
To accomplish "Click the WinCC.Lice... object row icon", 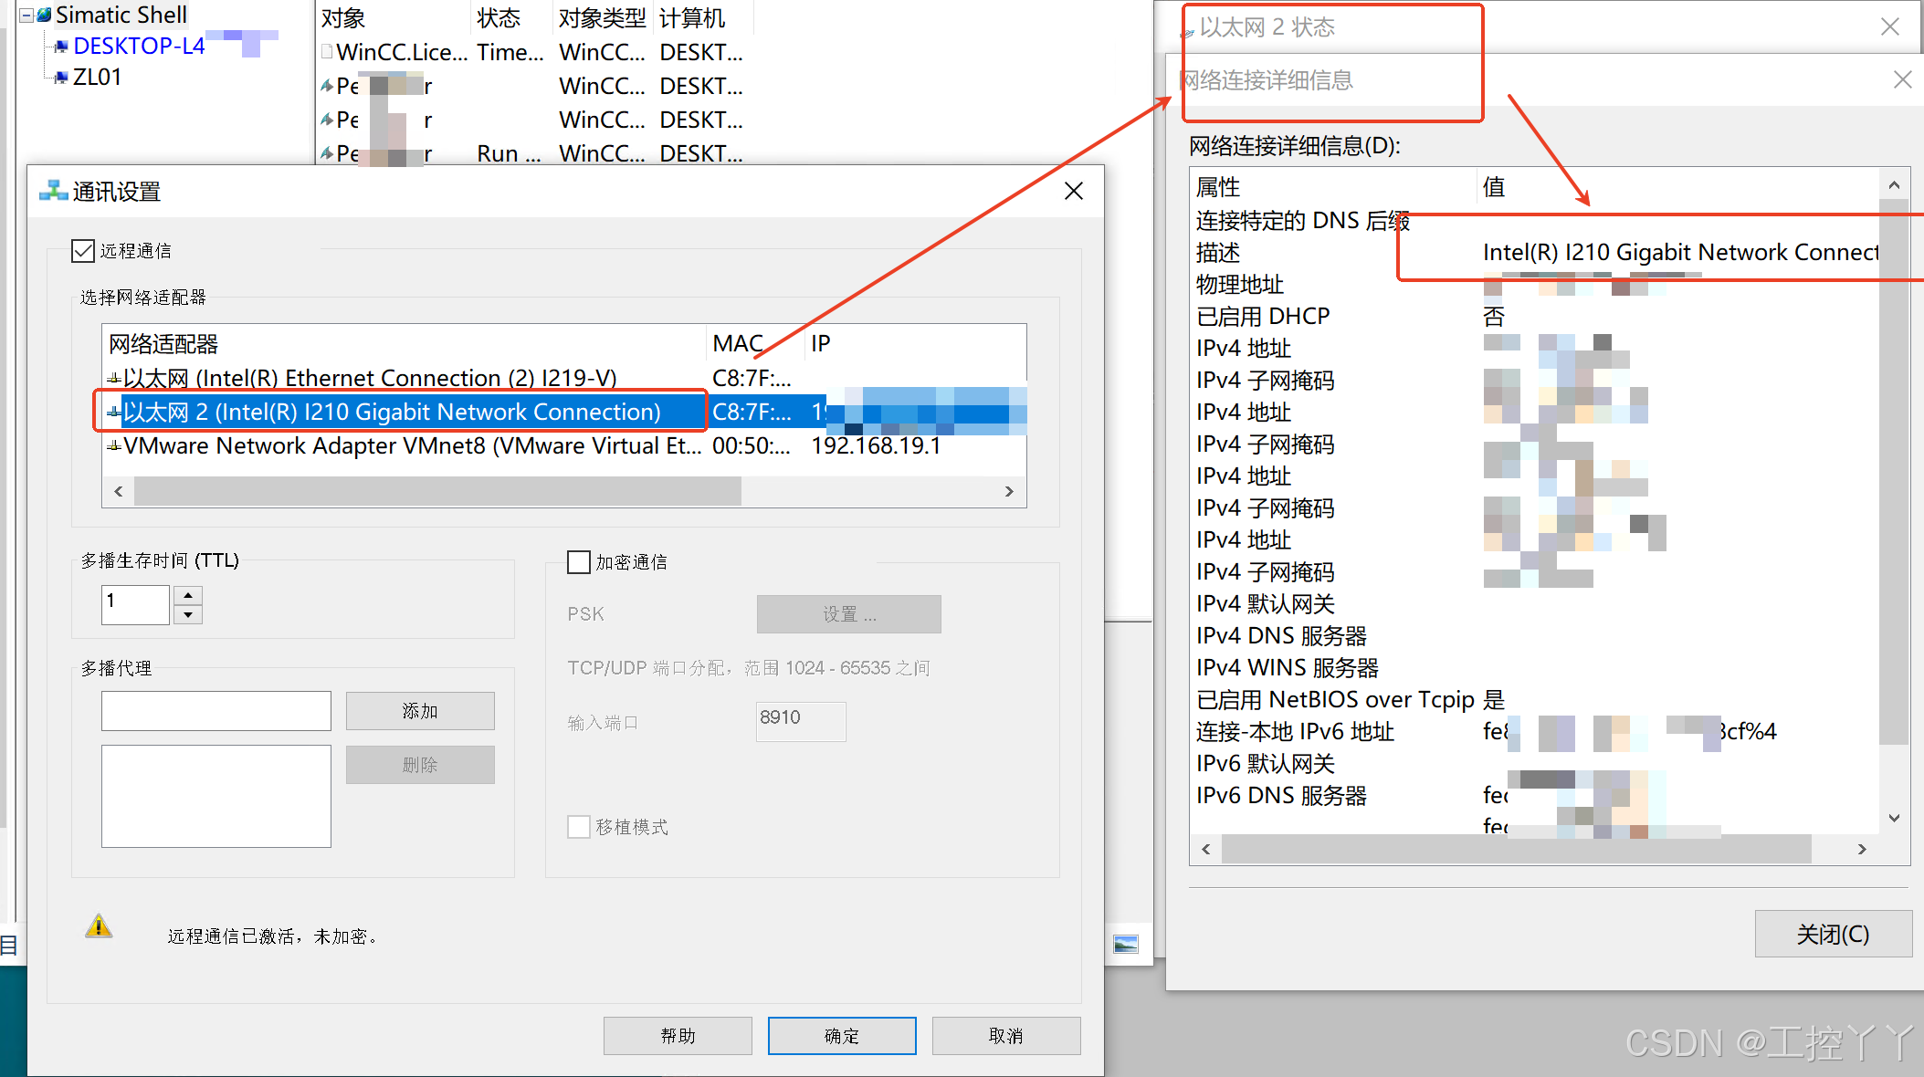I will (x=327, y=53).
